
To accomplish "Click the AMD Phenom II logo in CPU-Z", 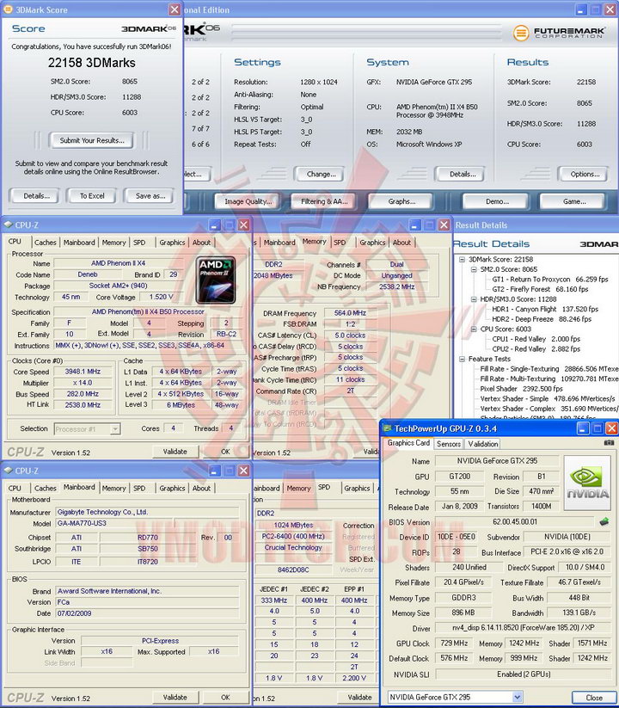I will (216, 280).
